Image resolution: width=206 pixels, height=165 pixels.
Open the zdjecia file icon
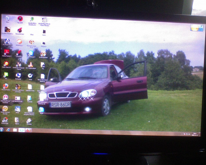[17, 121]
